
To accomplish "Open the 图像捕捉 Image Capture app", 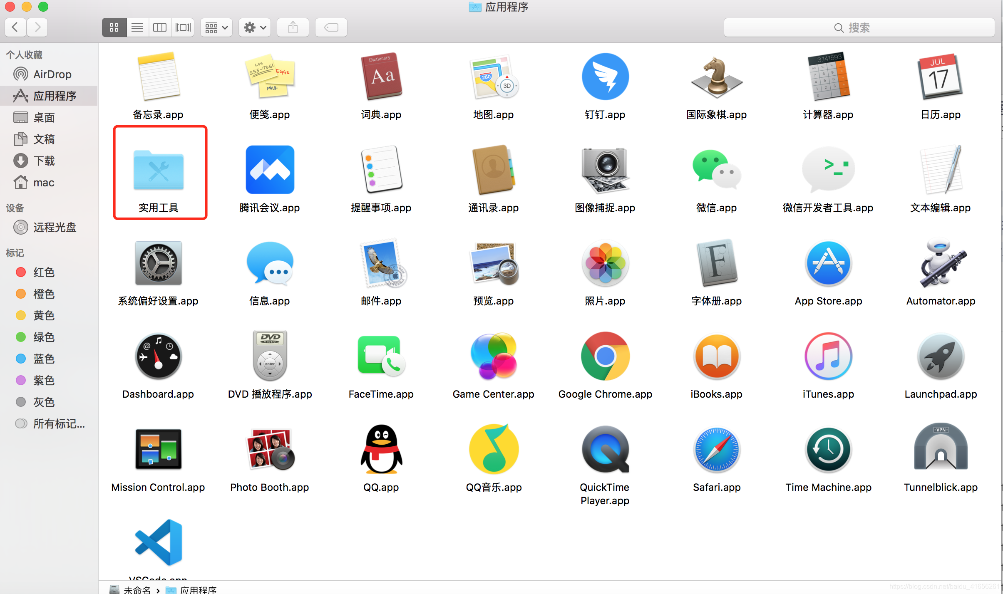I will tap(605, 170).
